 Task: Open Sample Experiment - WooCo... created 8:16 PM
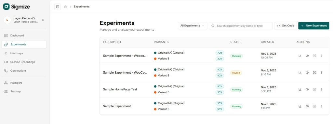[125, 73]
